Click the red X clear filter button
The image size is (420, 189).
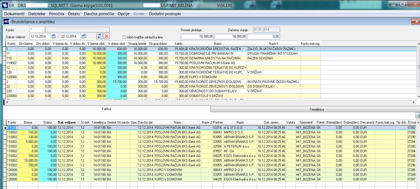[x=106, y=36]
